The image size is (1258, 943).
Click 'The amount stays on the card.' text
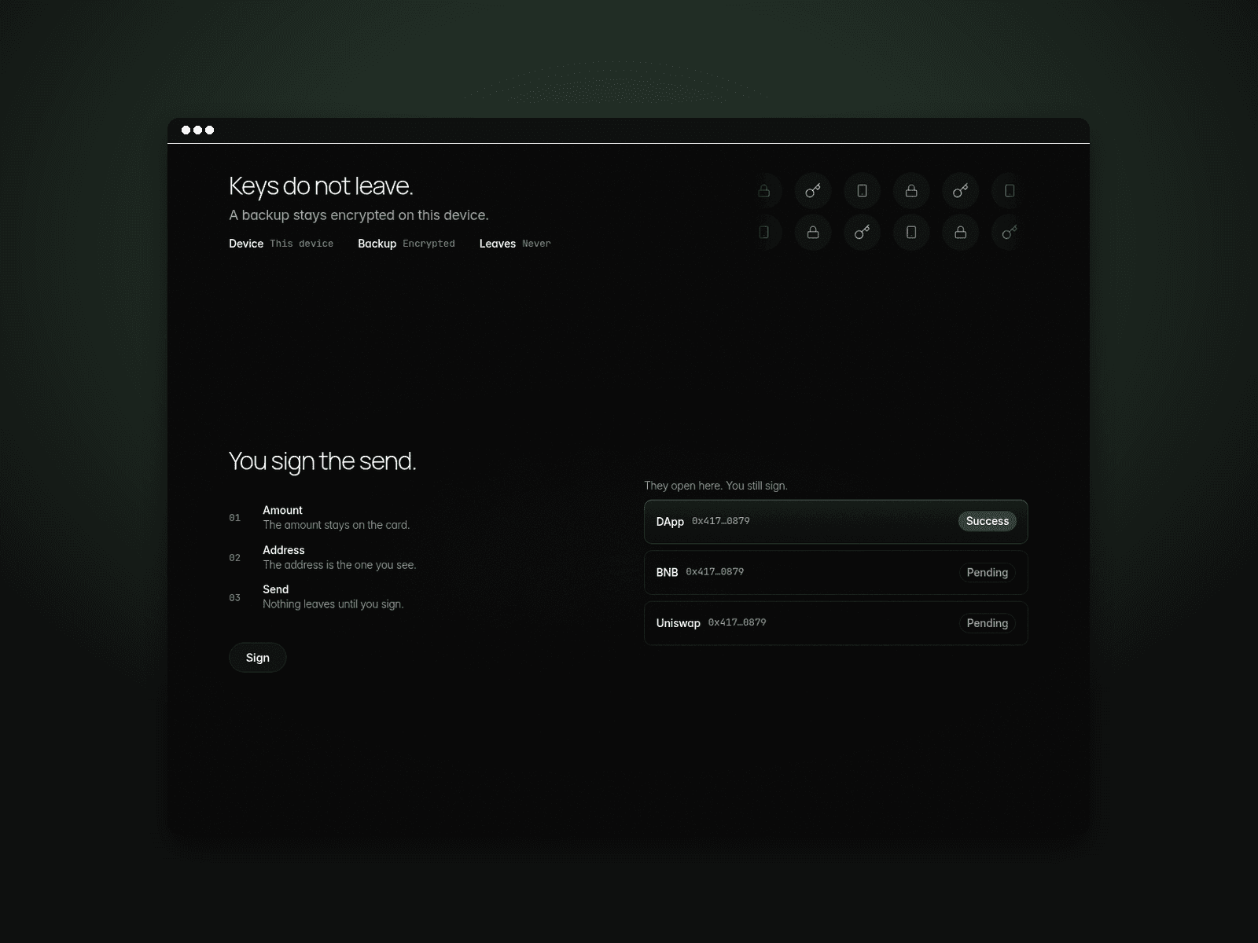337,525
